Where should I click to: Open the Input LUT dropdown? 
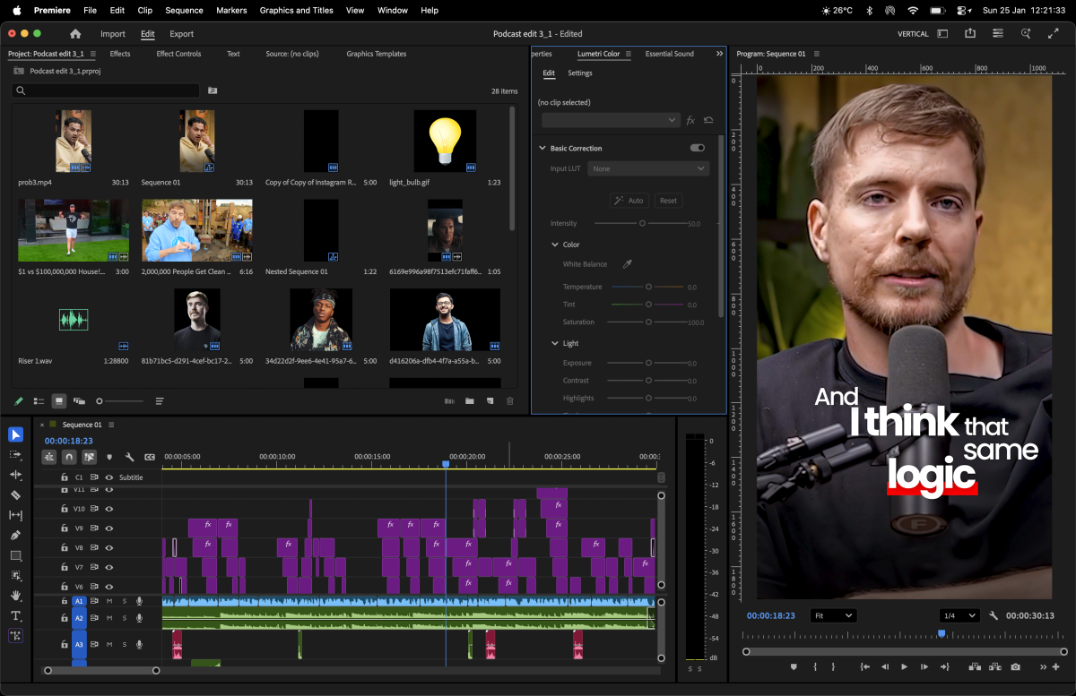point(647,168)
